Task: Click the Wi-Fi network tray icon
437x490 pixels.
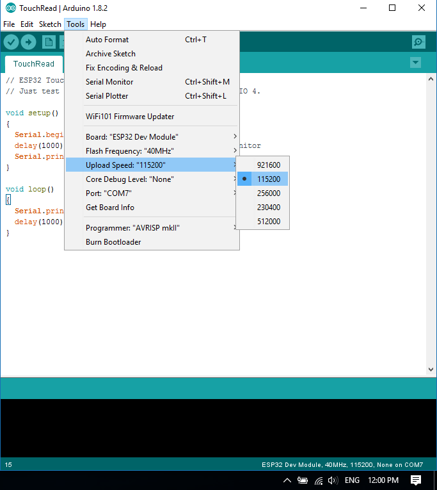Action: pos(319,480)
